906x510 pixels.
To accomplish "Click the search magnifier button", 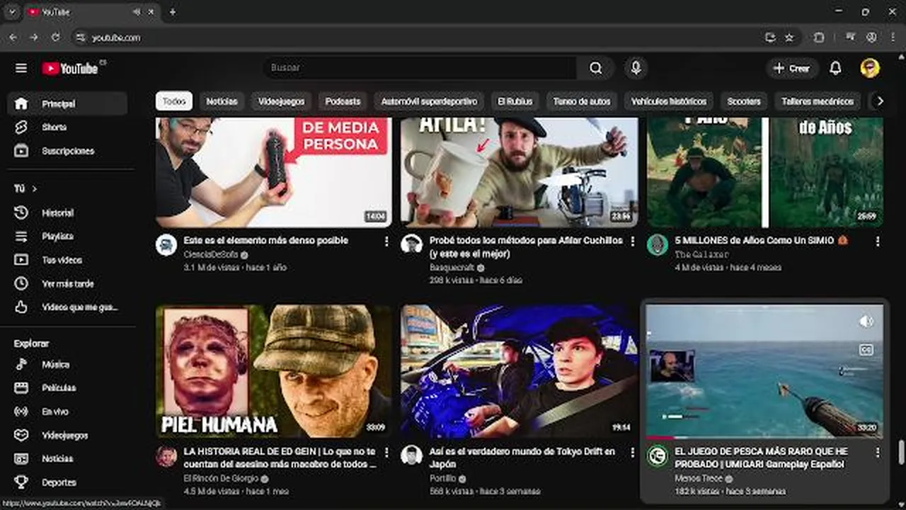I will pos(596,68).
